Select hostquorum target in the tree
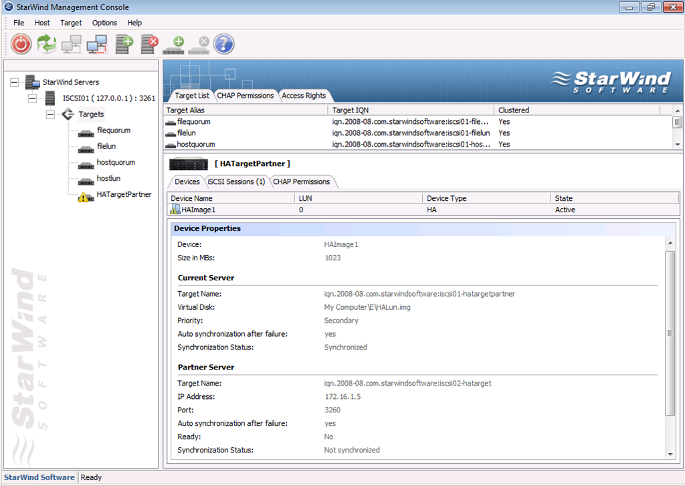Image resolution: width=685 pixels, height=486 pixels. tap(116, 163)
